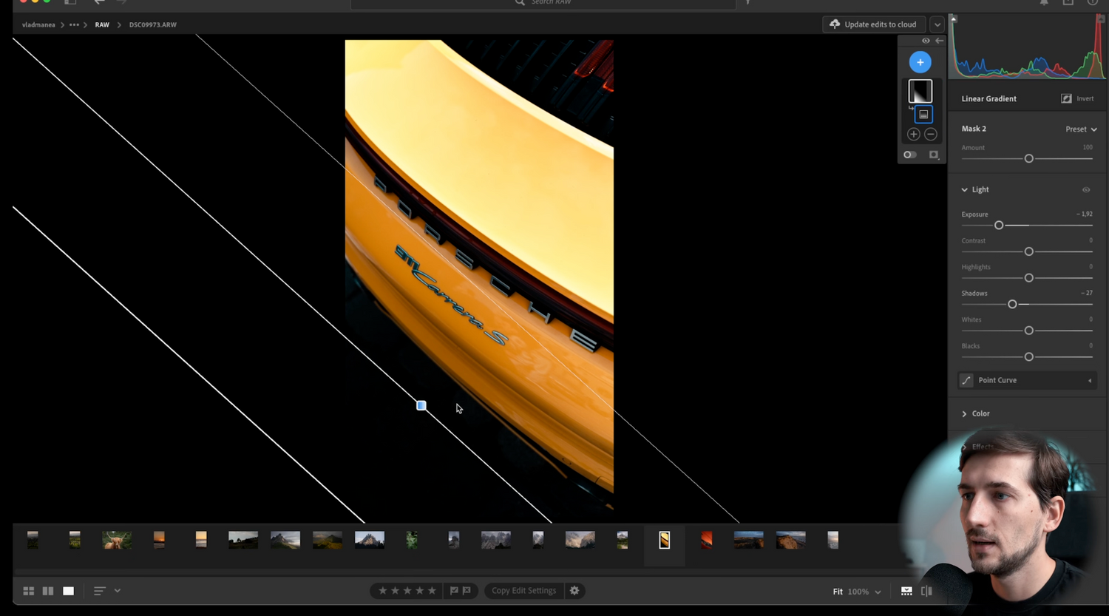This screenshot has height=616, width=1109.
Task: Click the vladmanea breadcrumb item
Action: click(38, 25)
